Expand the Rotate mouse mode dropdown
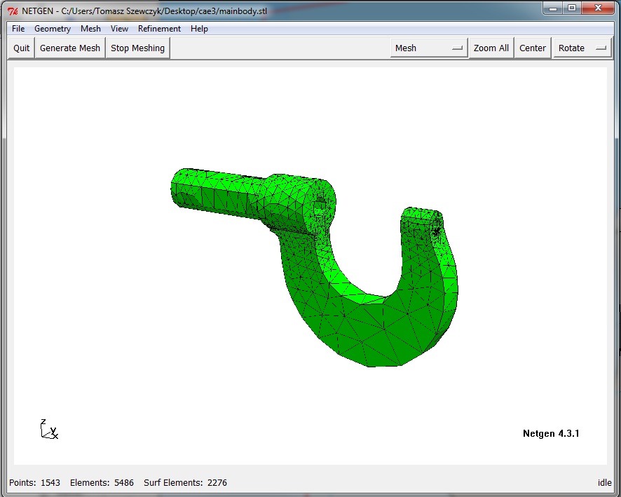 click(x=582, y=48)
